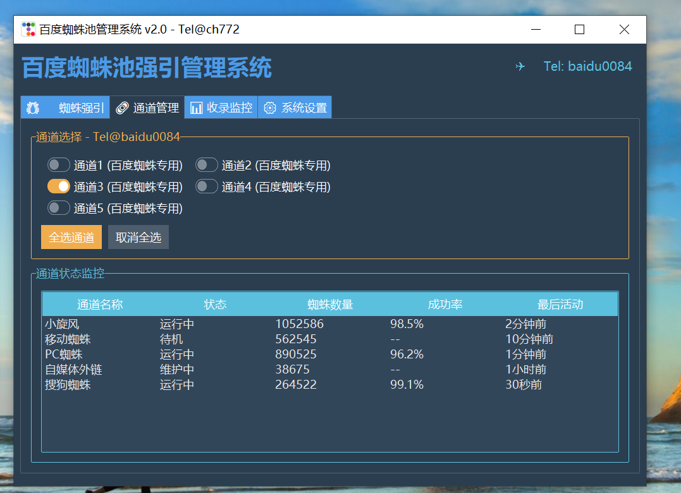
Task: Select the PC蜘蛛 row name
Action: 64,355
